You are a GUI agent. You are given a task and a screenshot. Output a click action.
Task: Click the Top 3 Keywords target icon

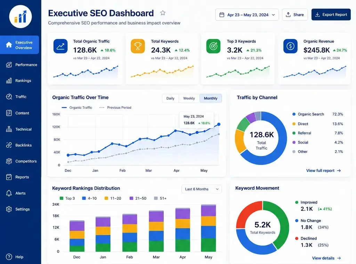click(213, 46)
